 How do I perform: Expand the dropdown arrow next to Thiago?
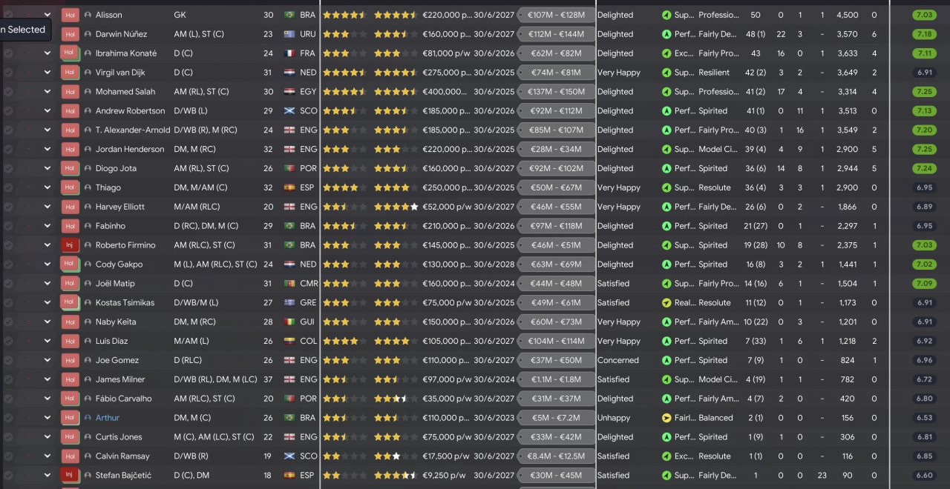pos(47,187)
